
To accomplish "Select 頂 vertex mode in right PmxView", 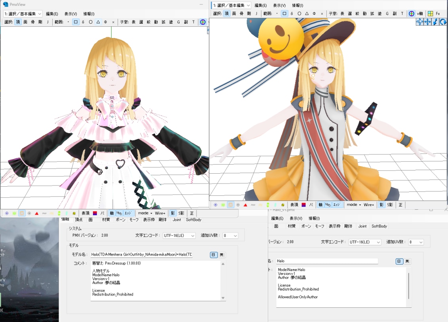I will coord(227,13).
